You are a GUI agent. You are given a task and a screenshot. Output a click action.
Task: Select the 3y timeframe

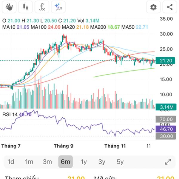pos(102,162)
